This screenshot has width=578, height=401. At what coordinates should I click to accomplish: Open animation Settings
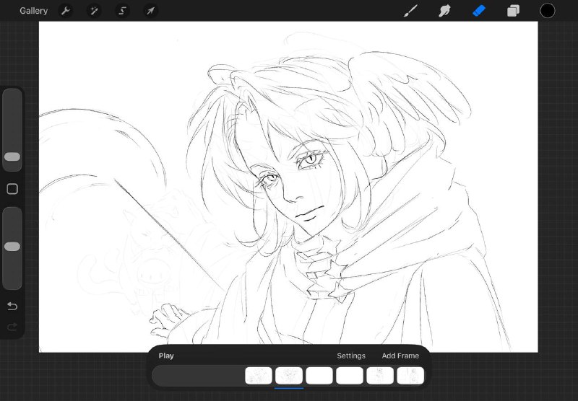click(x=351, y=356)
